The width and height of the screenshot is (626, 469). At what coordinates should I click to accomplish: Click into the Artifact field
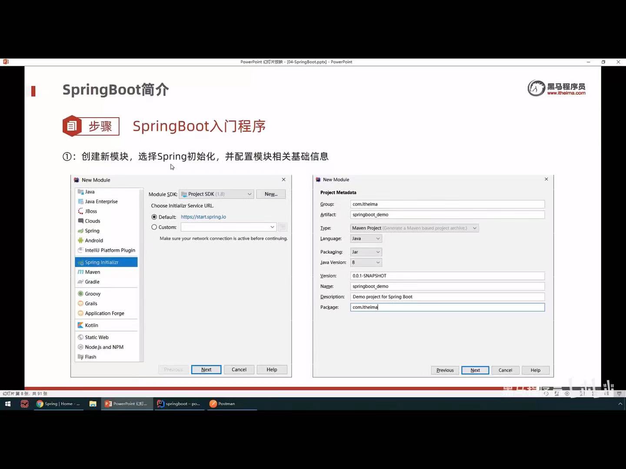coord(447,215)
